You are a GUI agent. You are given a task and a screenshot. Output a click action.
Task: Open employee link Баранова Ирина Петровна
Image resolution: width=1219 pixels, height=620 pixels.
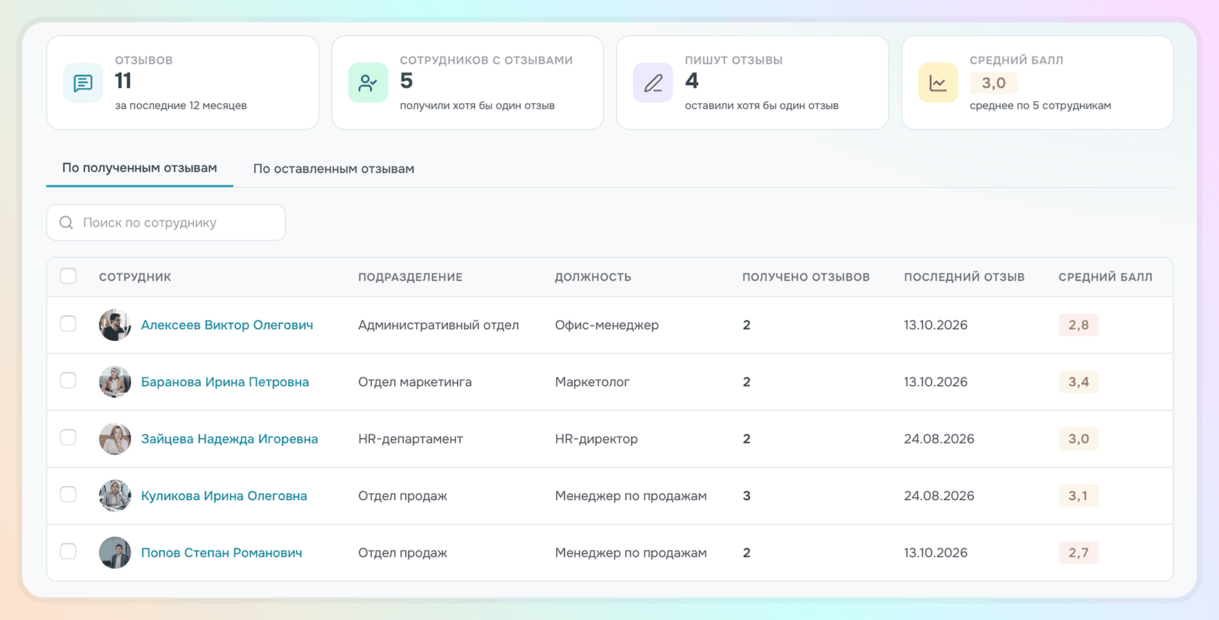[225, 382]
